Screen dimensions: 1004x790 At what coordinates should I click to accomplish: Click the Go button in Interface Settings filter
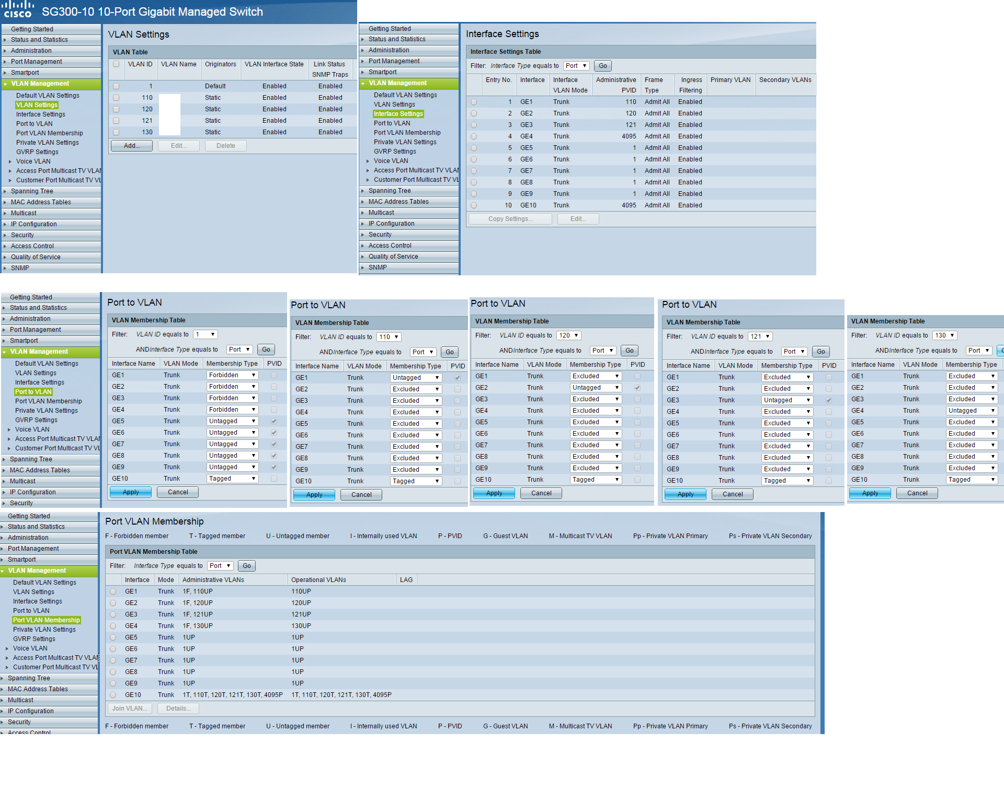(x=603, y=66)
